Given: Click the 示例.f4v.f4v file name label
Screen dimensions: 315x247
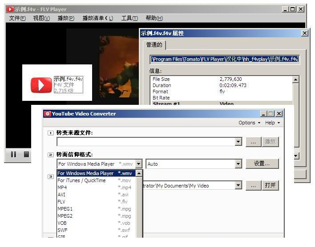Looking at the screenshot, I should tap(69, 79).
